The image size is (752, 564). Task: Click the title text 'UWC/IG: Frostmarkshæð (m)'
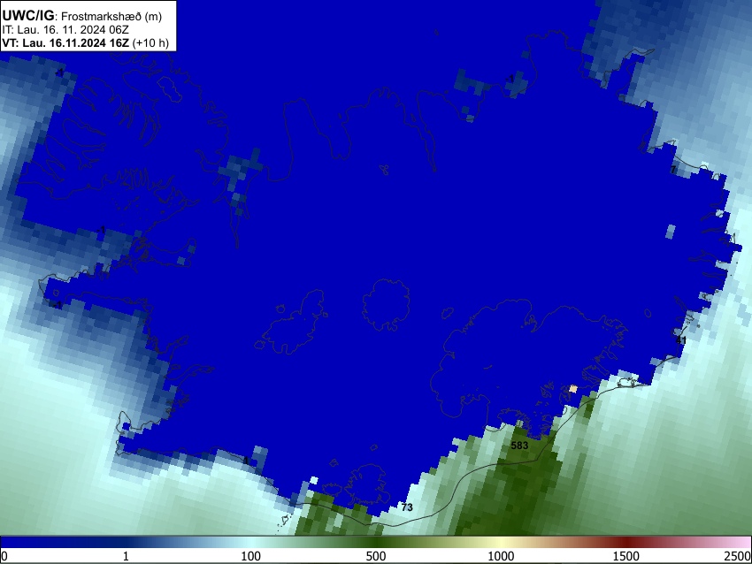tap(82, 16)
